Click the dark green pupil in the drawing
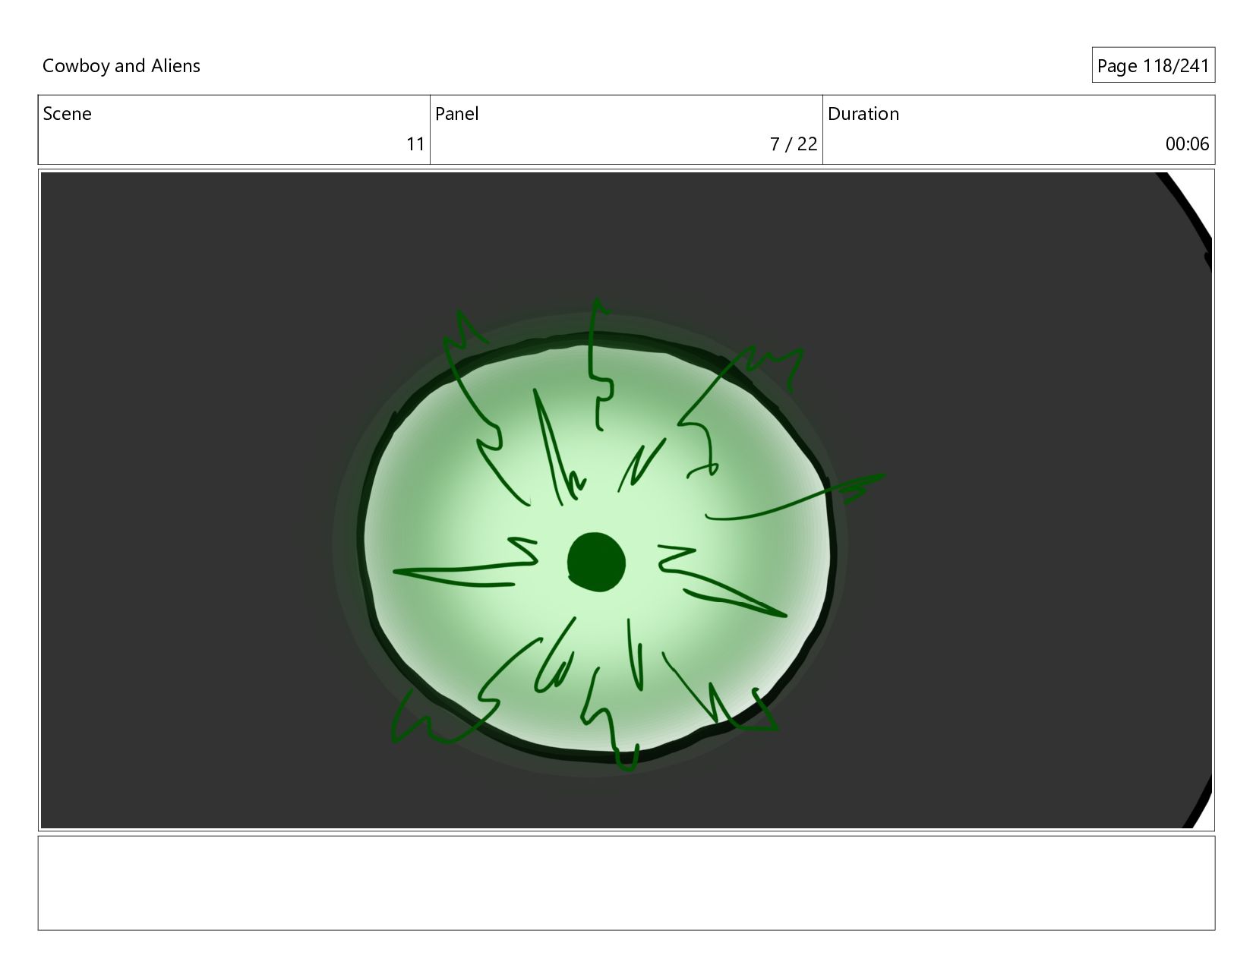1253x968 pixels. 597,562
